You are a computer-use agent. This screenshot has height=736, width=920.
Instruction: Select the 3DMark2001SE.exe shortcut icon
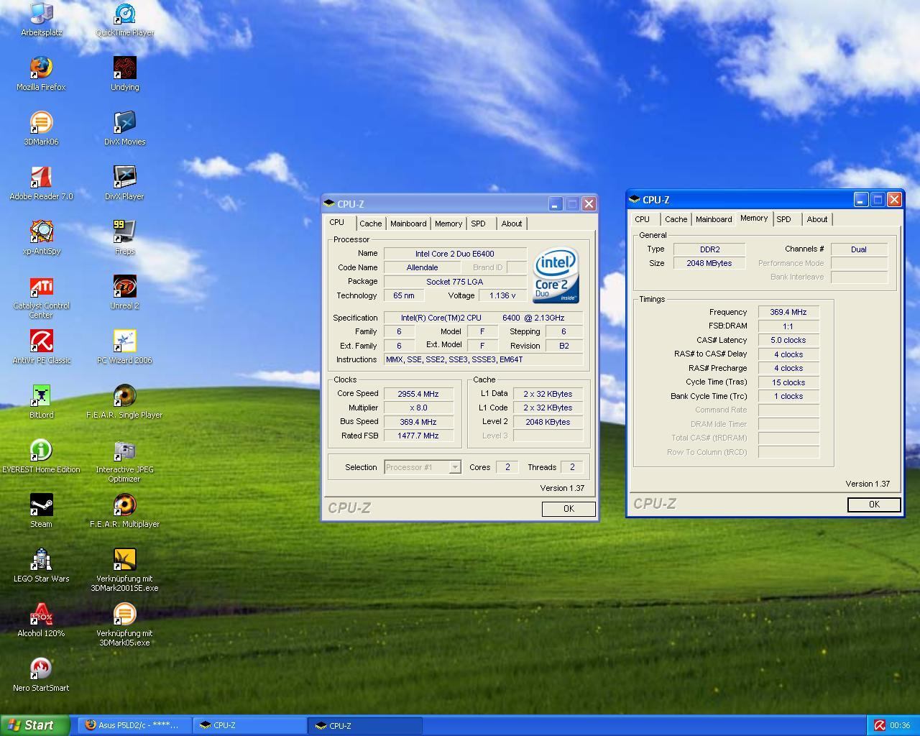124,560
